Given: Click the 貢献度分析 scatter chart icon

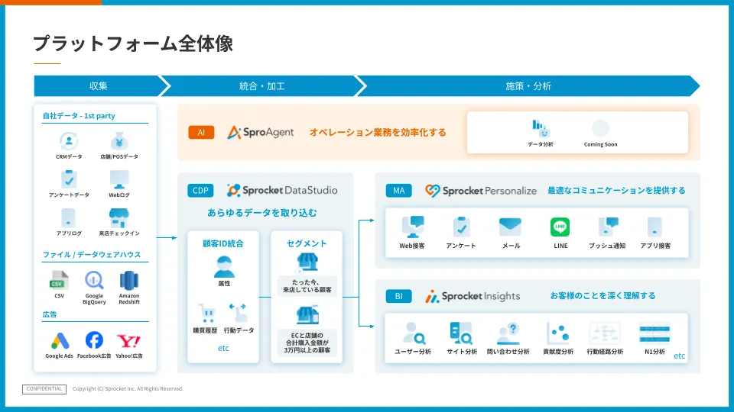Looking at the screenshot, I should [557, 333].
